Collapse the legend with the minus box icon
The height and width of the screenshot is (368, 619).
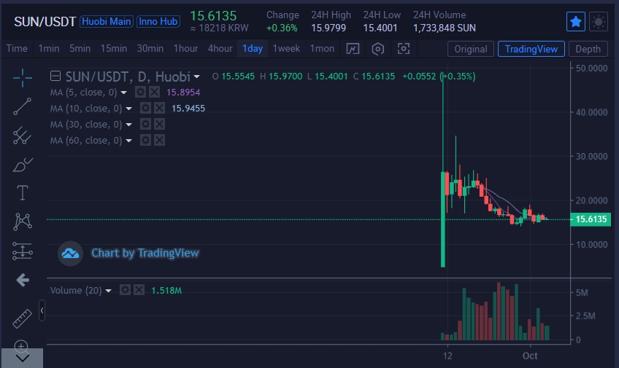click(x=55, y=76)
